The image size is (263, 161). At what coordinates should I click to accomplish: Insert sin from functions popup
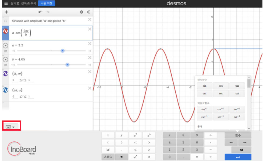click(204, 86)
